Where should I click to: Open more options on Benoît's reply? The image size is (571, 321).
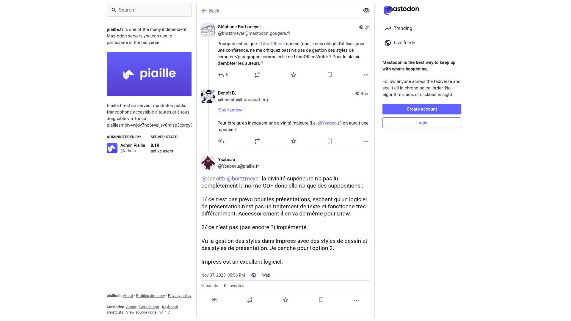pyautogui.click(x=366, y=141)
